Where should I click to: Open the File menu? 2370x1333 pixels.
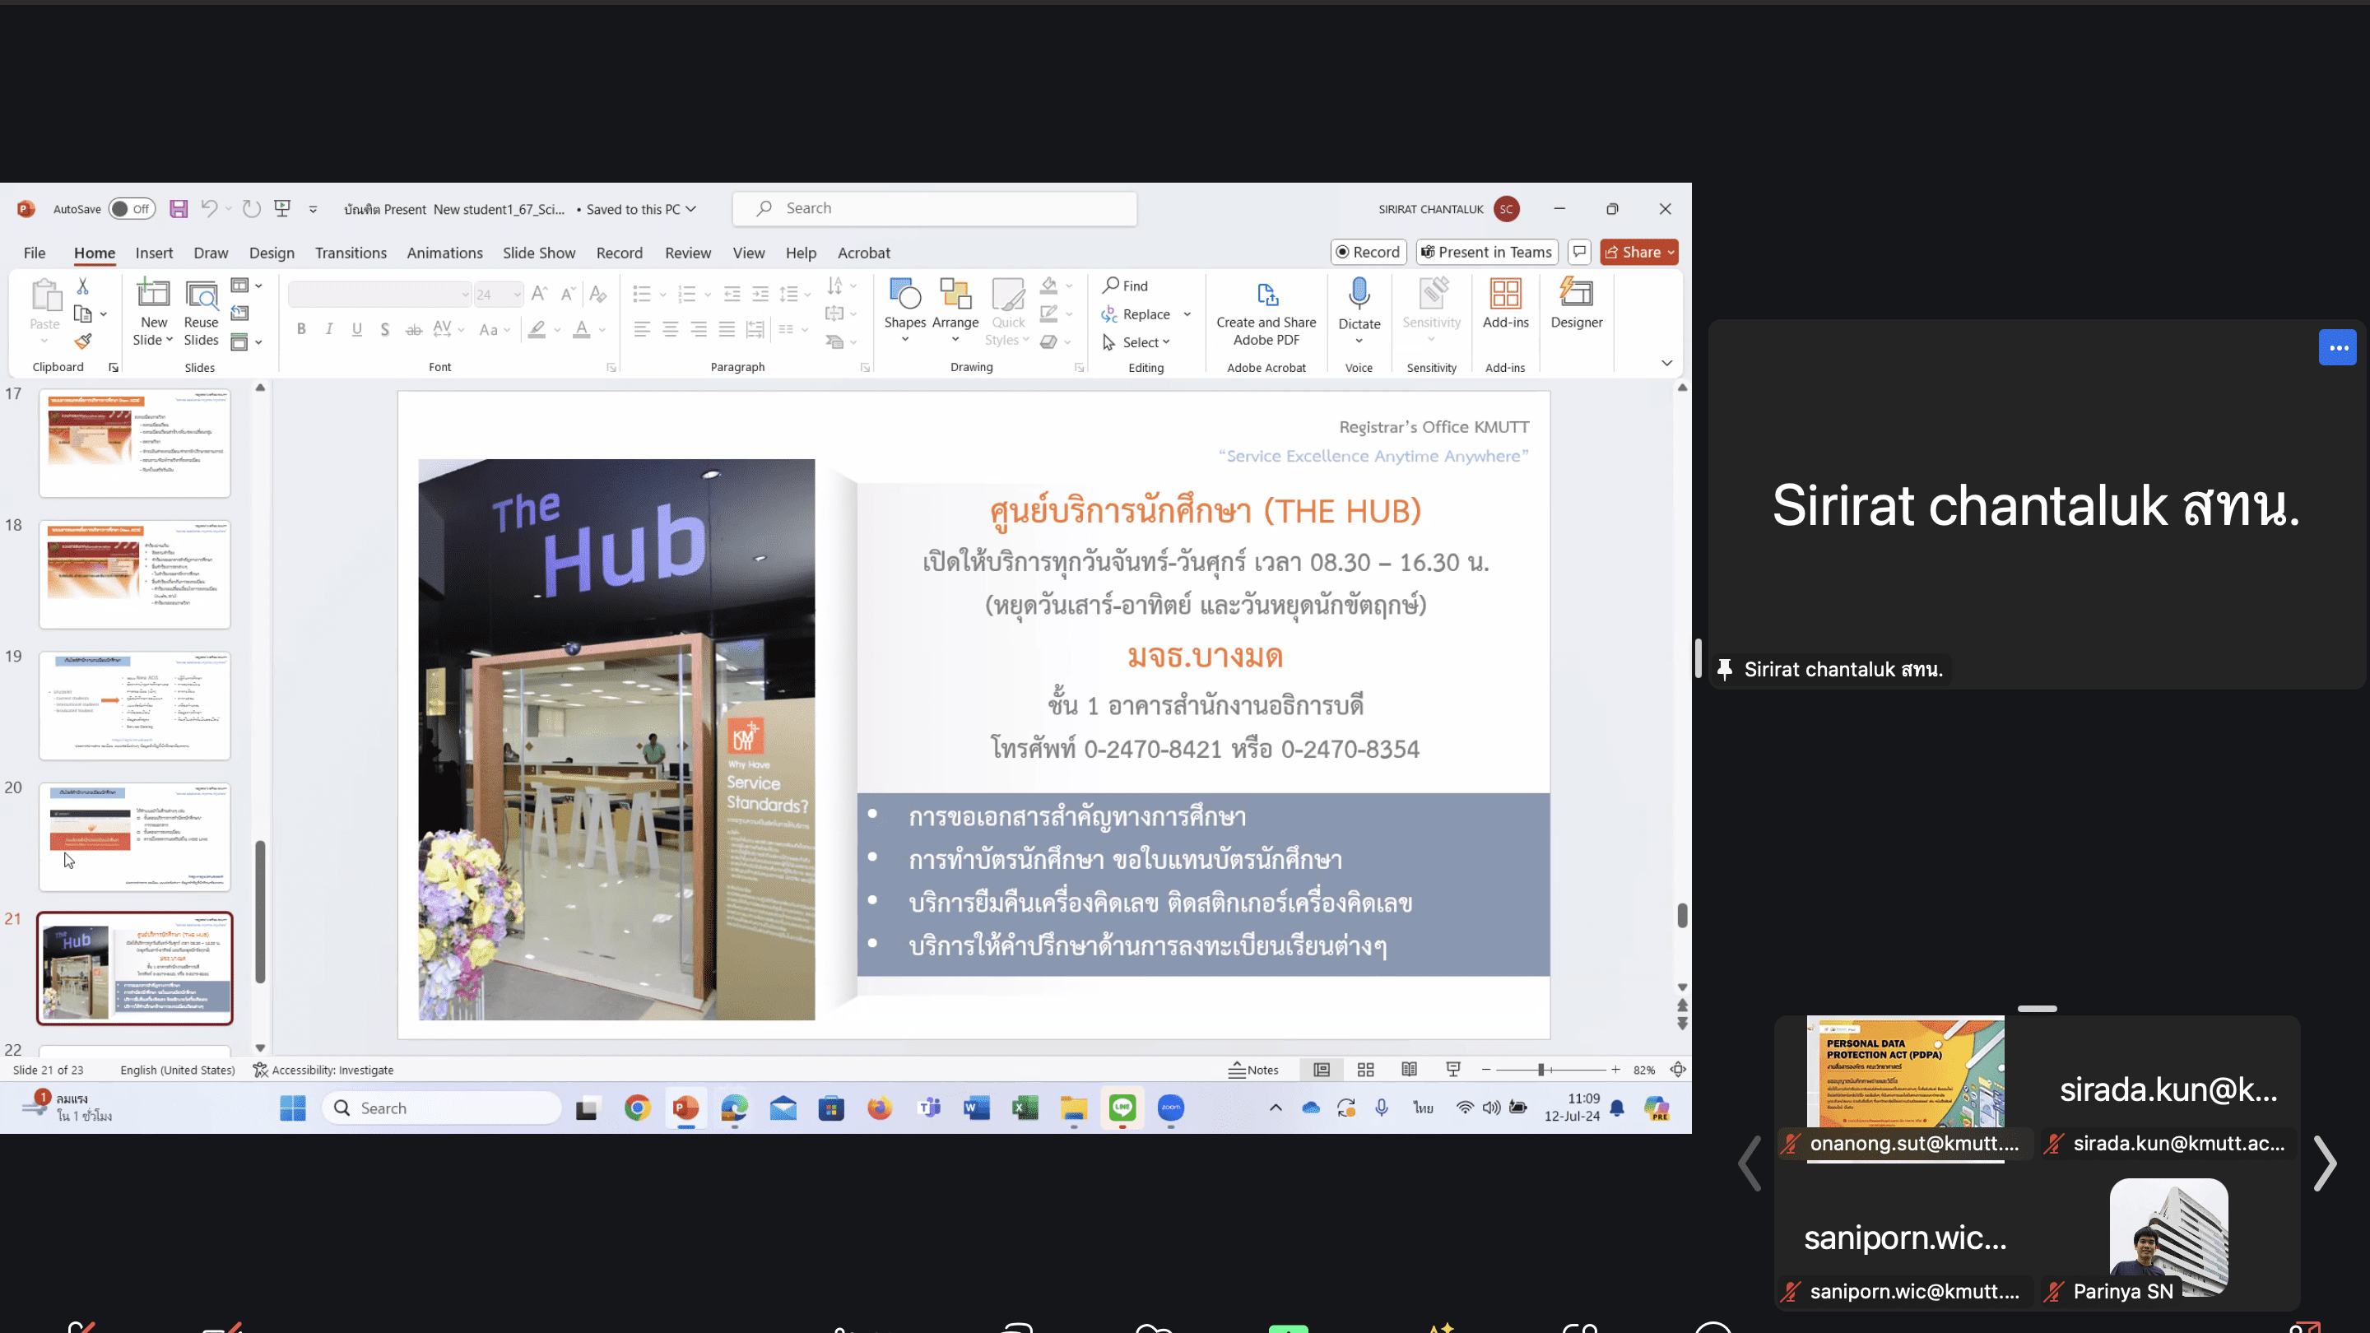(34, 252)
